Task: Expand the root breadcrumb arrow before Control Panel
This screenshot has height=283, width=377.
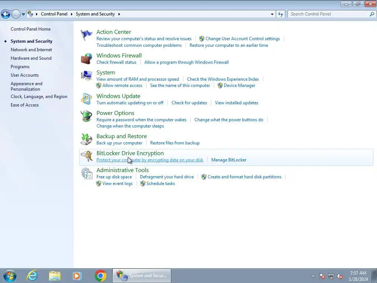Action: pos(37,14)
